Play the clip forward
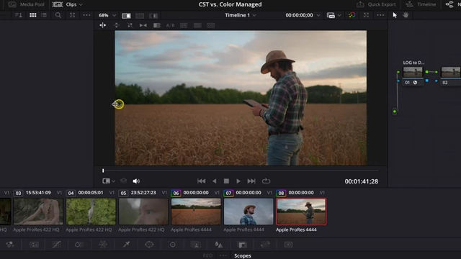Screen dimensions: 461x259 coord(238,181)
